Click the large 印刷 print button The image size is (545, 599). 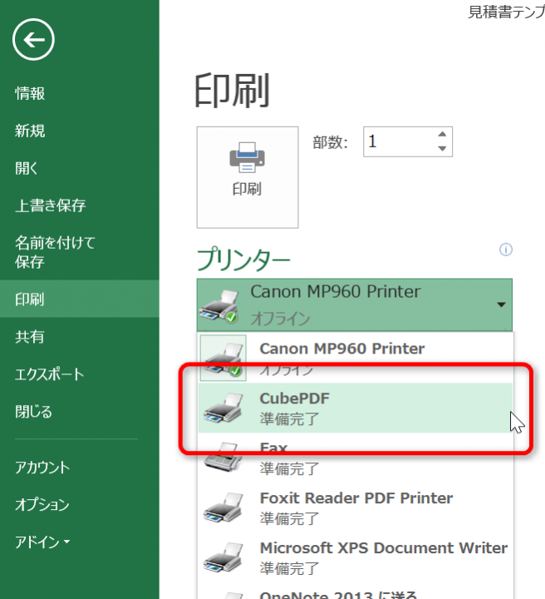(x=248, y=178)
